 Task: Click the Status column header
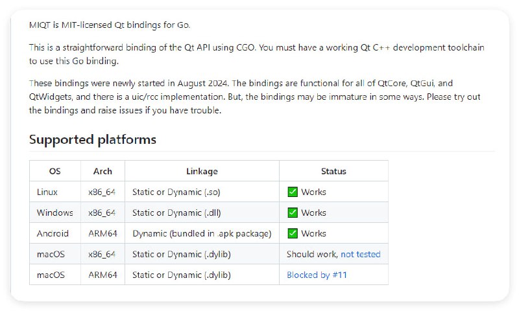click(333, 171)
